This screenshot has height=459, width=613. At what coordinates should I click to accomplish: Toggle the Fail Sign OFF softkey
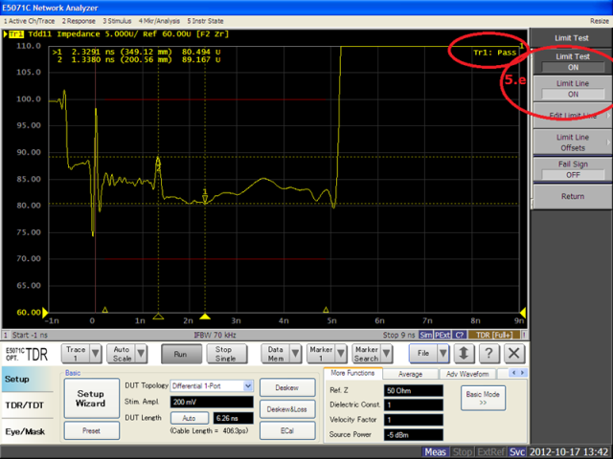[x=573, y=169]
